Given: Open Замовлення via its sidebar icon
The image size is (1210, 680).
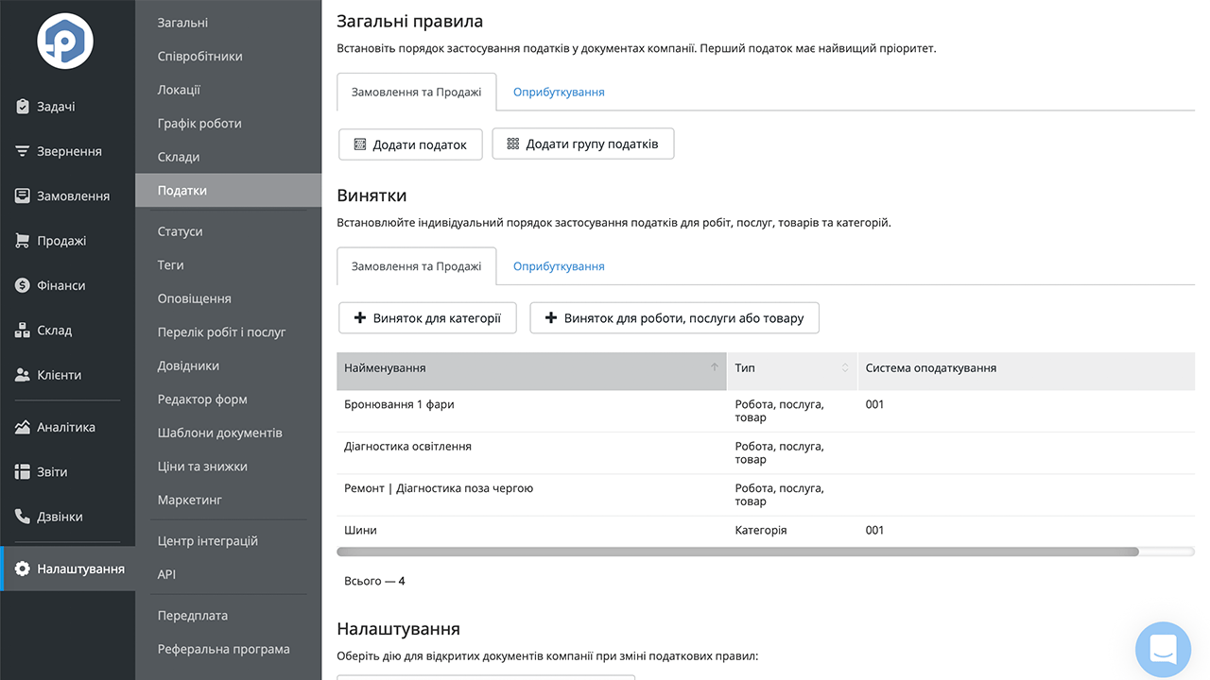Looking at the screenshot, I should click(23, 195).
